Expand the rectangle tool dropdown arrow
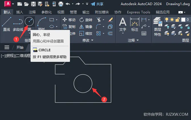Viewport: 191px width, 120px height. (x=57, y=20)
